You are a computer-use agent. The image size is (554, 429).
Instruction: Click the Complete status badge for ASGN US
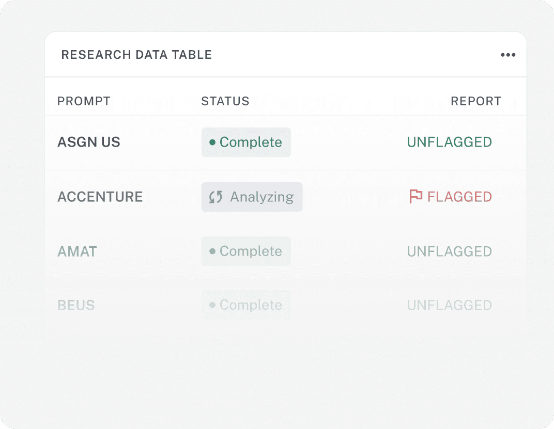[x=247, y=142]
